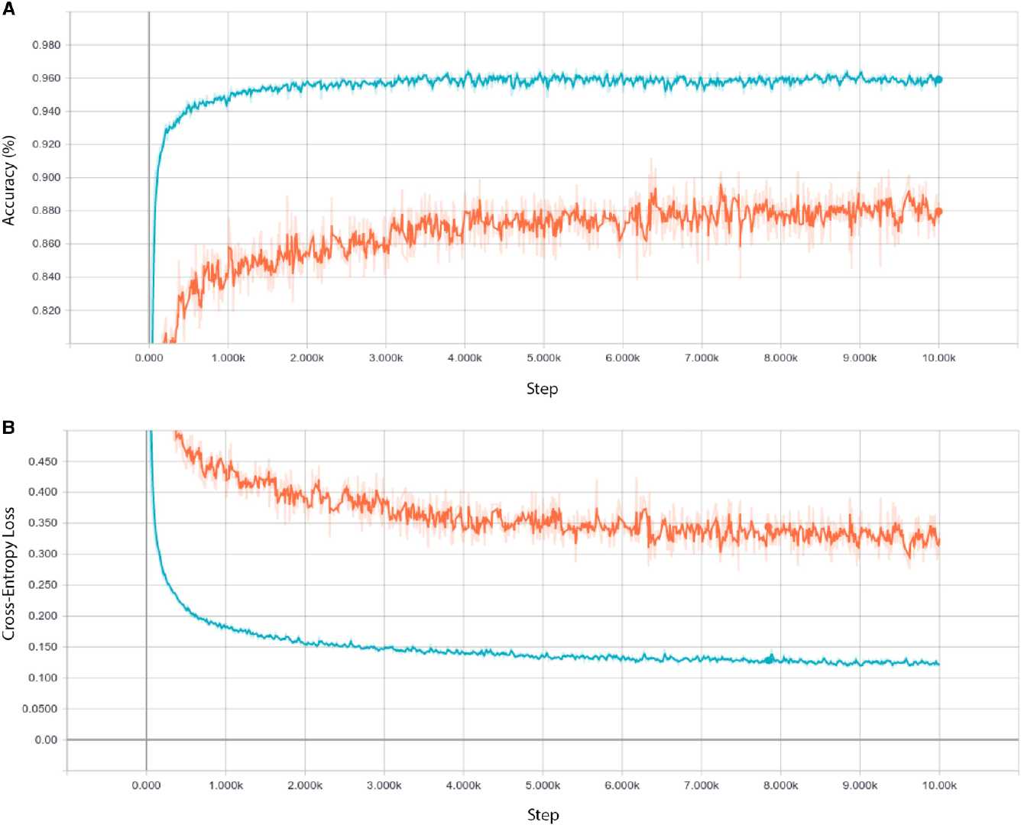Click the 0.980 tick on accuracy axis

pos(46,45)
